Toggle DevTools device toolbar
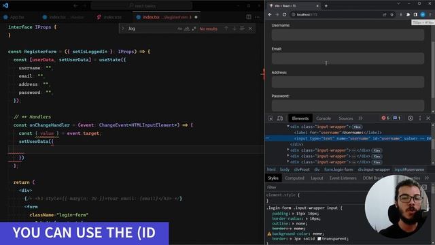The width and height of the screenshot is (435, 245). [x=280, y=118]
